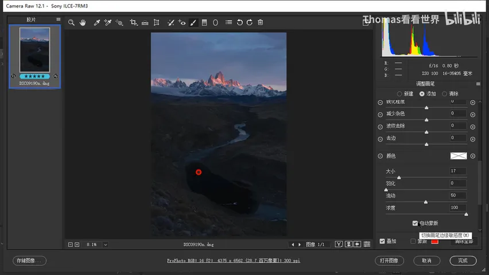Click the trash delete icon

point(261,22)
